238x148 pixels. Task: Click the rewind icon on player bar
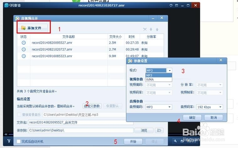click(x=6, y=134)
